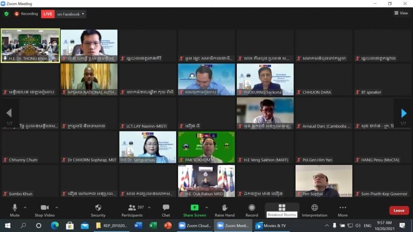
Task: Click the red Leave button
Action: 399,210
